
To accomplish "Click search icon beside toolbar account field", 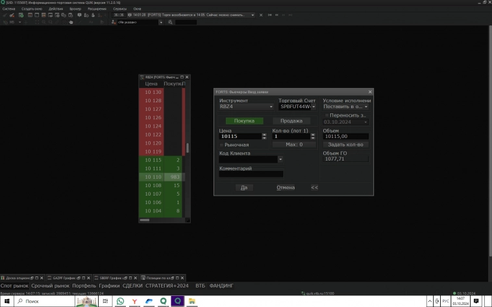I will coord(170,22).
